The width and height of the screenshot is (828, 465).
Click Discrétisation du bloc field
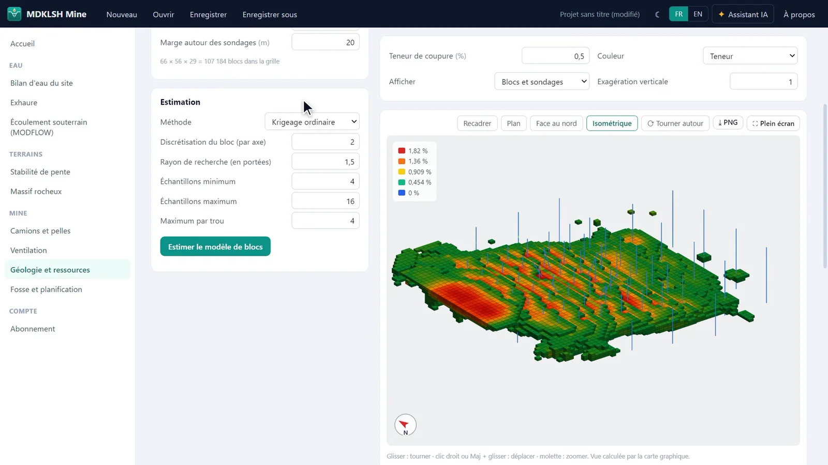[x=326, y=142]
